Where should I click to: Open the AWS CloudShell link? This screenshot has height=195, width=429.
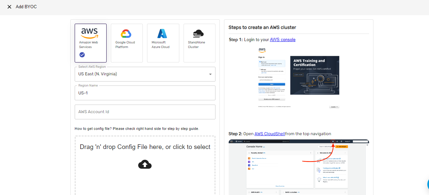point(270,134)
